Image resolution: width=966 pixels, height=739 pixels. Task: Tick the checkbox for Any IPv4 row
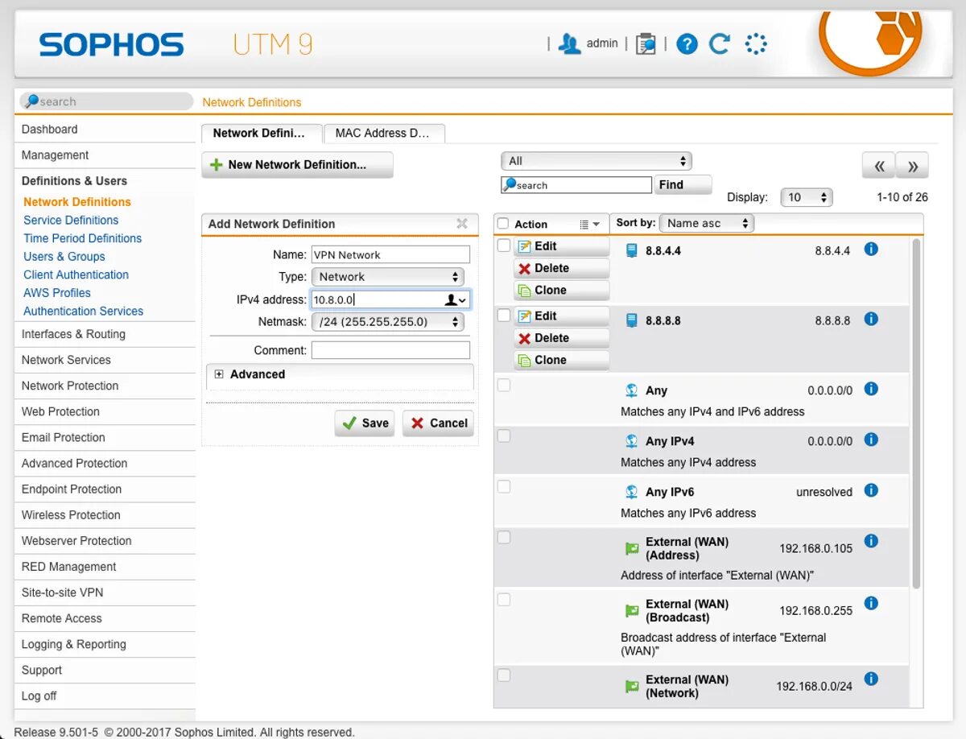(504, 436)
